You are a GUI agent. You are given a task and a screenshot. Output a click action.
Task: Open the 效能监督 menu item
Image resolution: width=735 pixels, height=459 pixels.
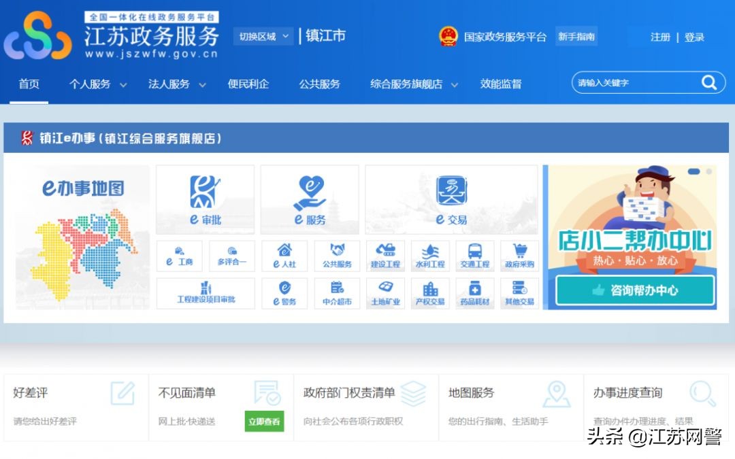point(501,84)
